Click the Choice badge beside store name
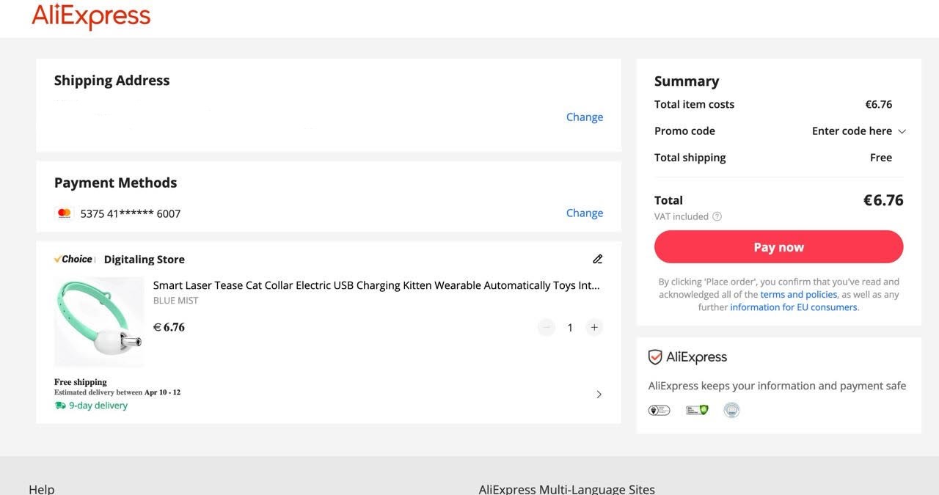Screen dimensions: 939x495 tap(73, 259)
